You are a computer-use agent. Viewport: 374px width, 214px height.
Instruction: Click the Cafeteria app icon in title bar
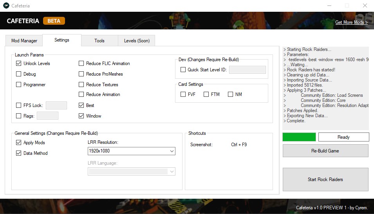tap(6, 5)
